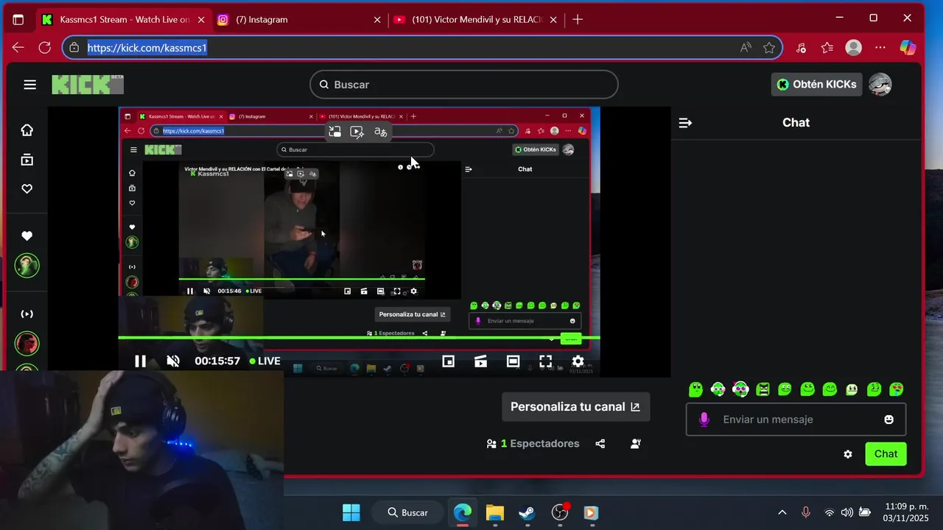Click the outlined heart sidebar icon
Viewport: 943px width, 530px height.
coord(27,189)
